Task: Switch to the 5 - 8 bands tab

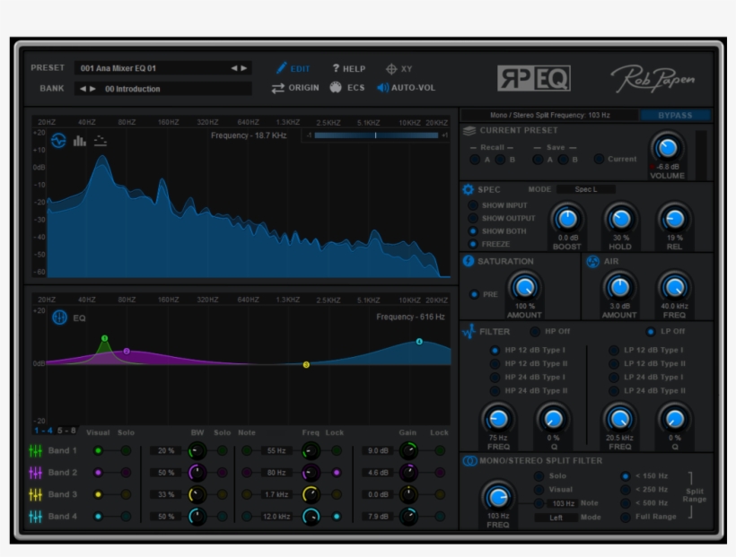Action: point(66,431)
